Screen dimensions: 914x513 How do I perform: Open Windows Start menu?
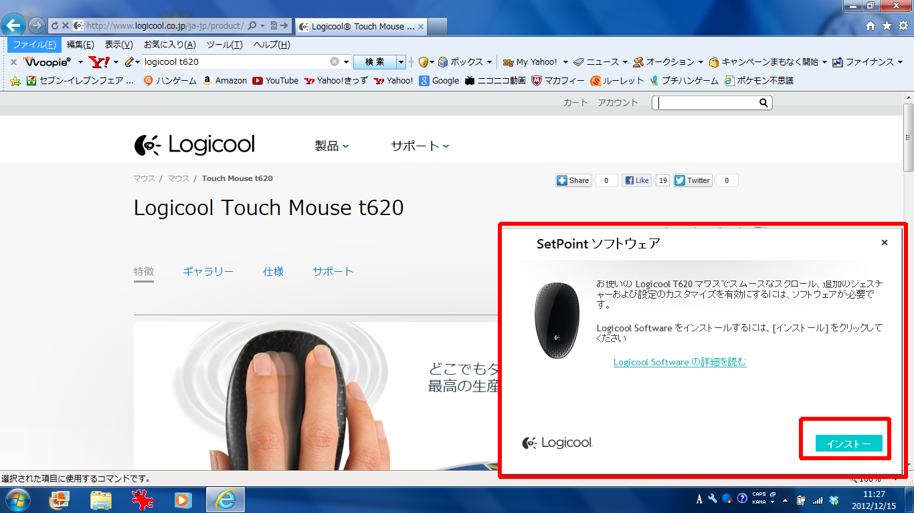pyautogui.click(x=17, y=500)
